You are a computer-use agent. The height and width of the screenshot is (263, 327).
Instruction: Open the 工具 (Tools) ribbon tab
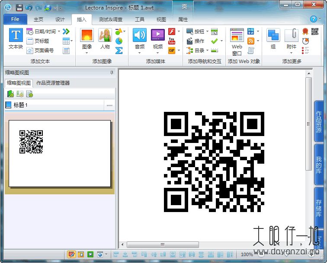pos(140,19)
